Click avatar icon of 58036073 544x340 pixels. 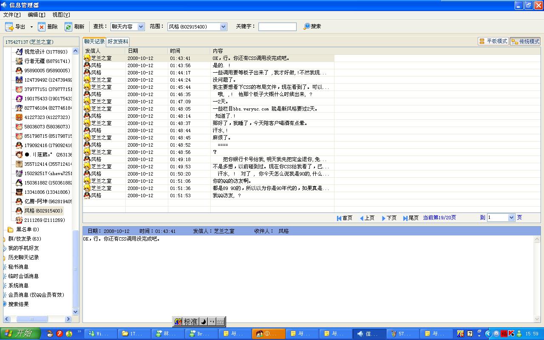(x=19, y=127)
